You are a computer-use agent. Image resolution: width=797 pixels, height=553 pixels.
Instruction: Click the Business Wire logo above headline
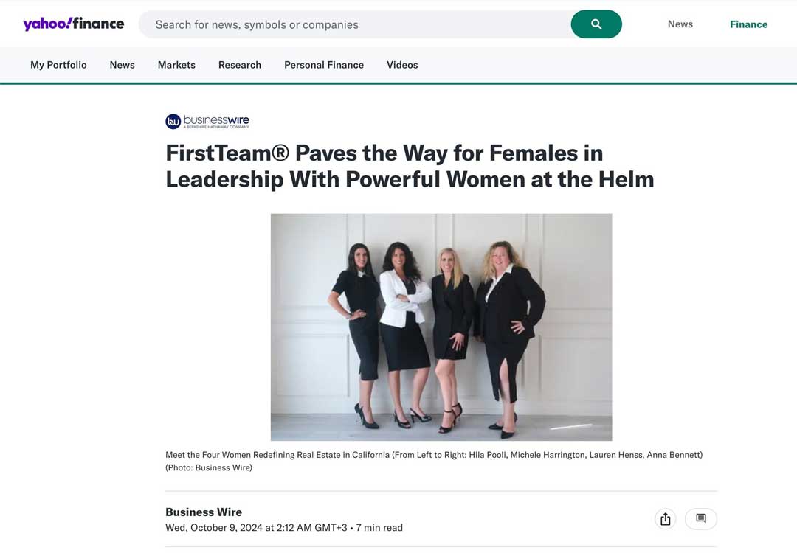pyautogui.click(x=207, y=122)
